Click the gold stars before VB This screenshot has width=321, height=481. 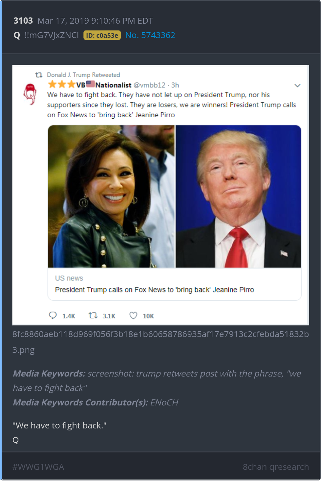point(62,85)
